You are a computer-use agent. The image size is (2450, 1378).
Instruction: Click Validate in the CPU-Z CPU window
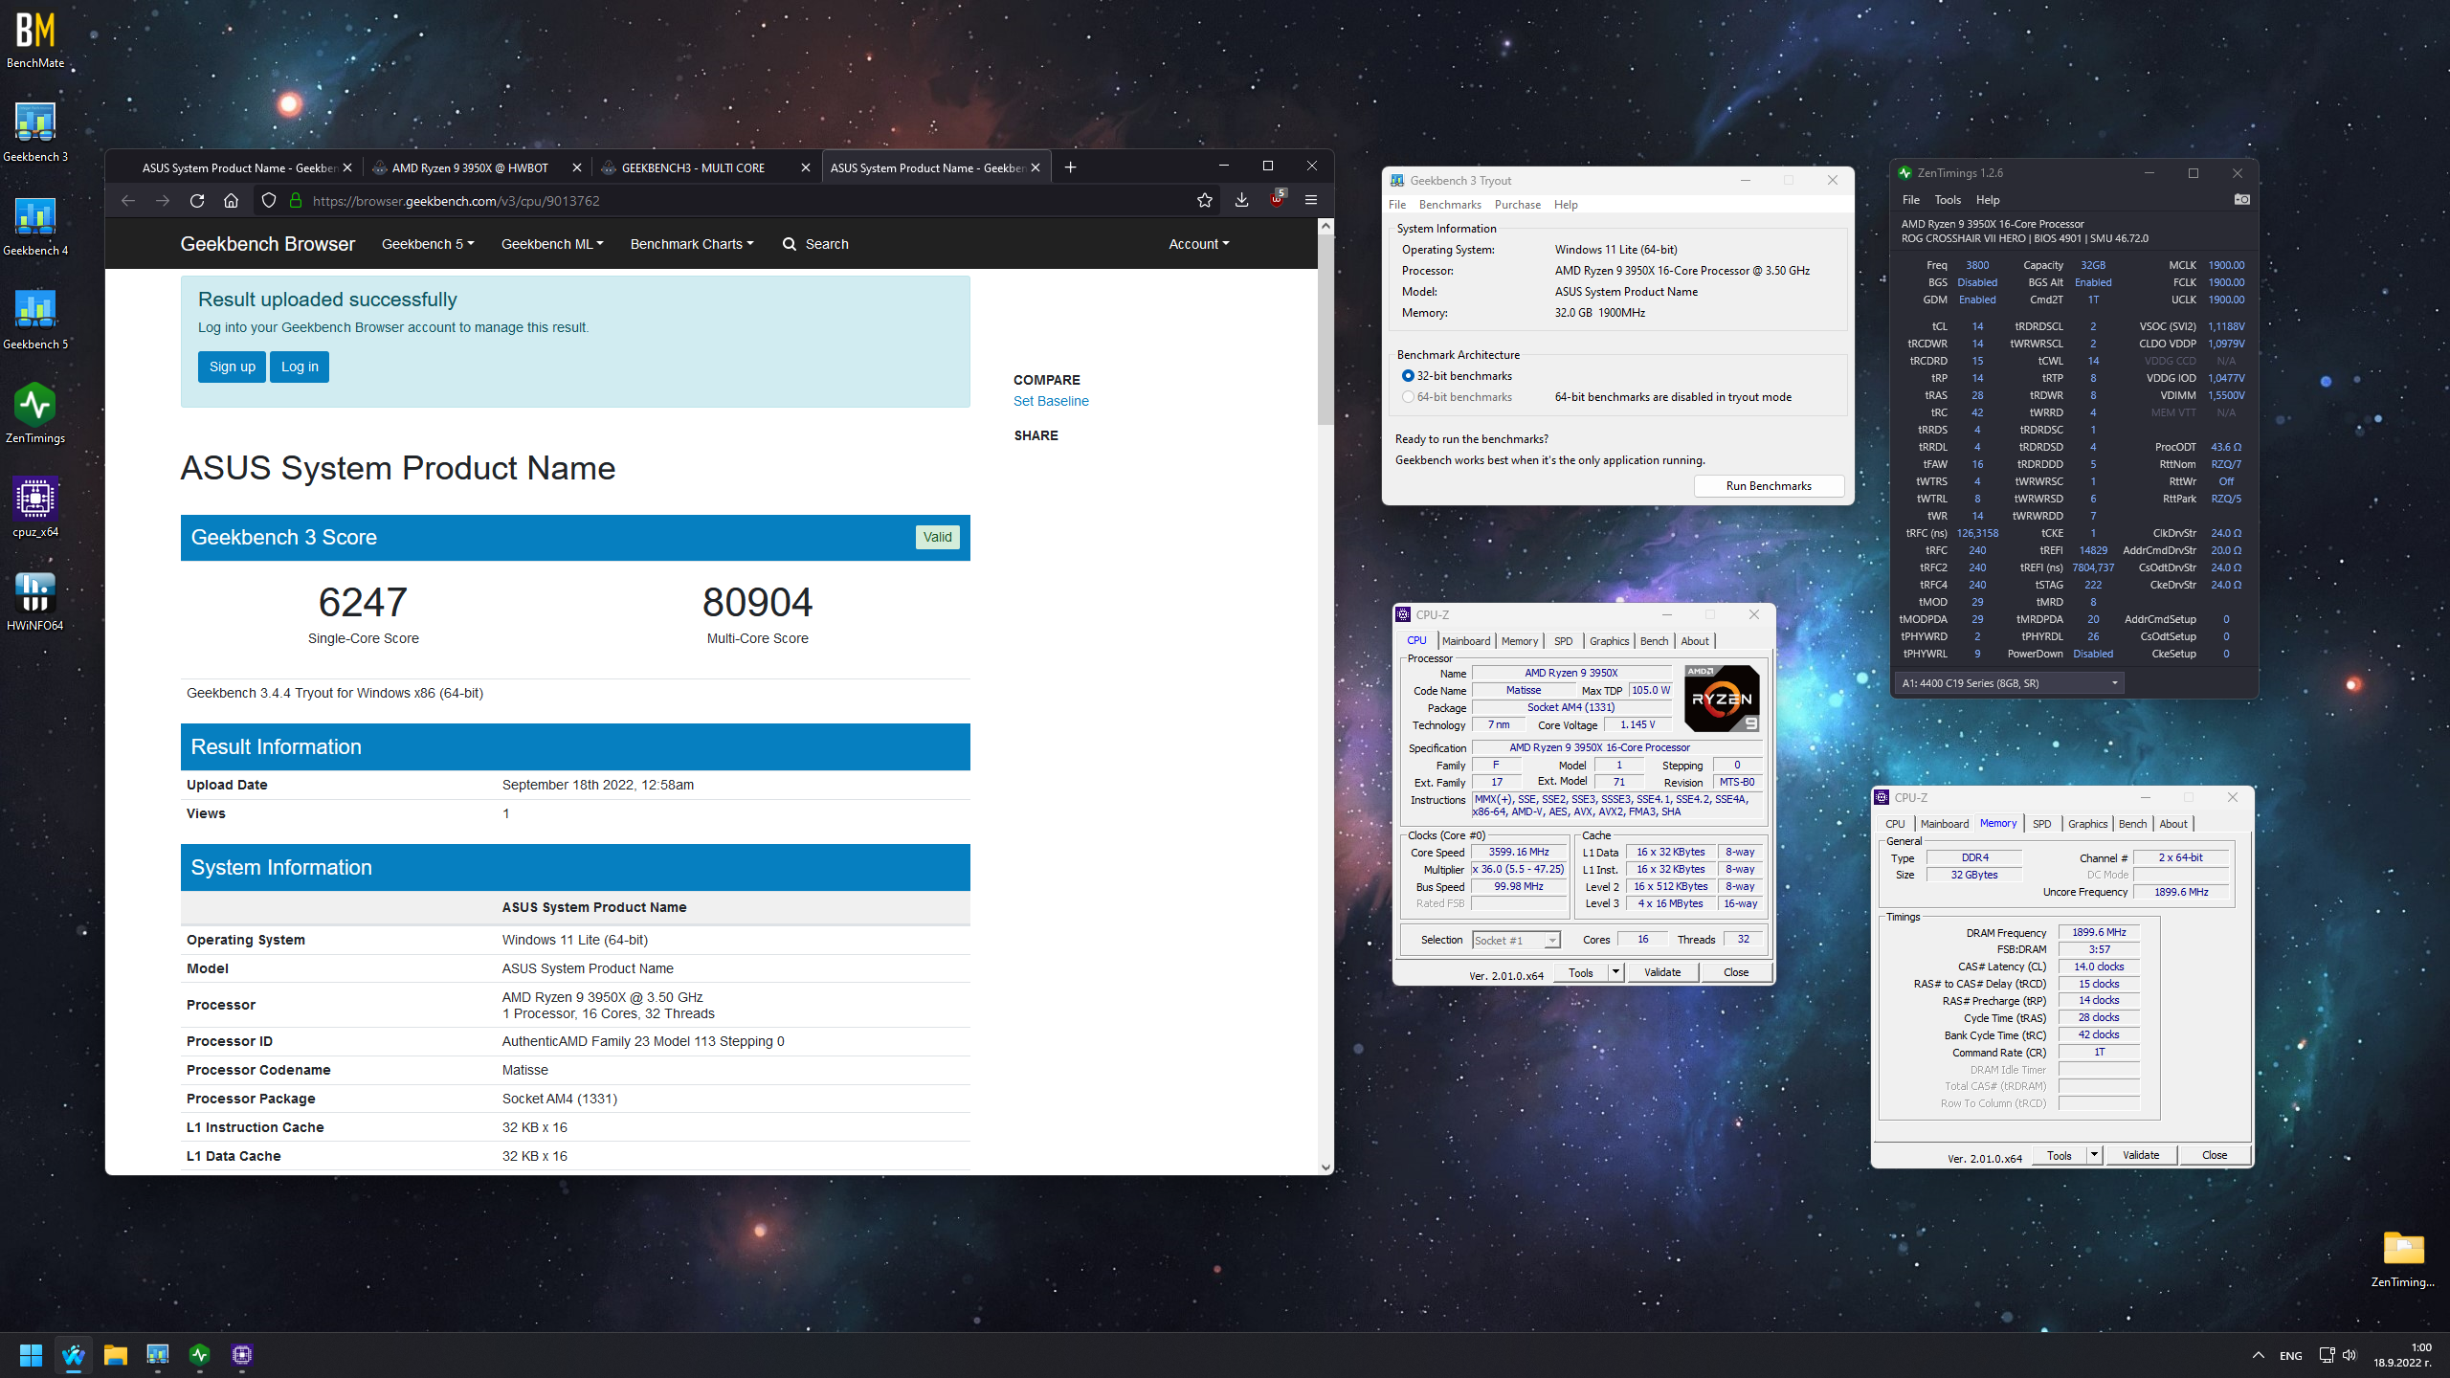pos(1662,972)
